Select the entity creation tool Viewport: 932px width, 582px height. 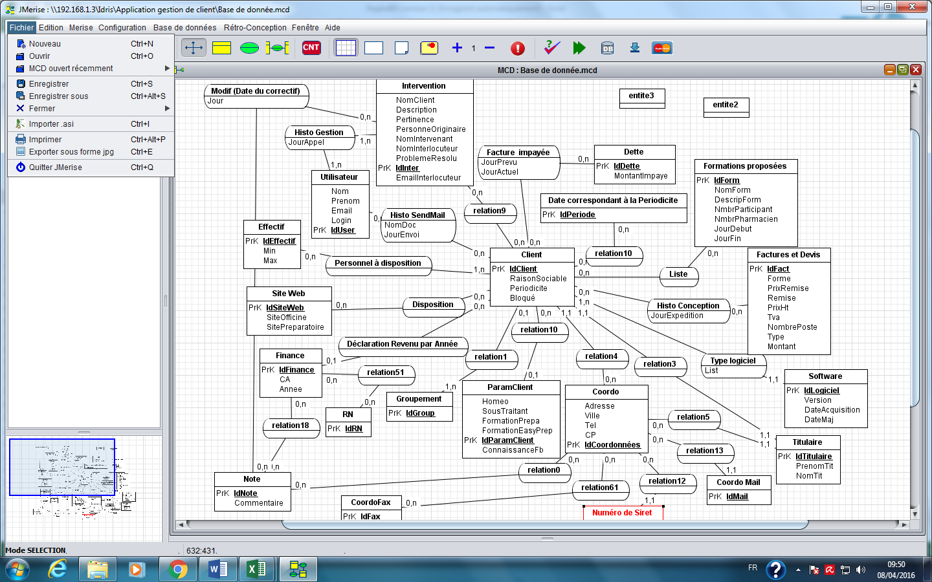click(x=222, y=47)
